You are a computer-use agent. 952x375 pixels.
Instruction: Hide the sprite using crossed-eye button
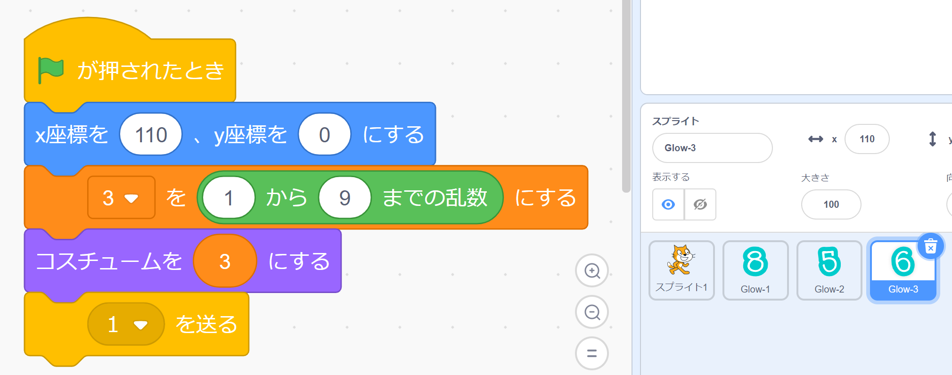tap(700, 204)
